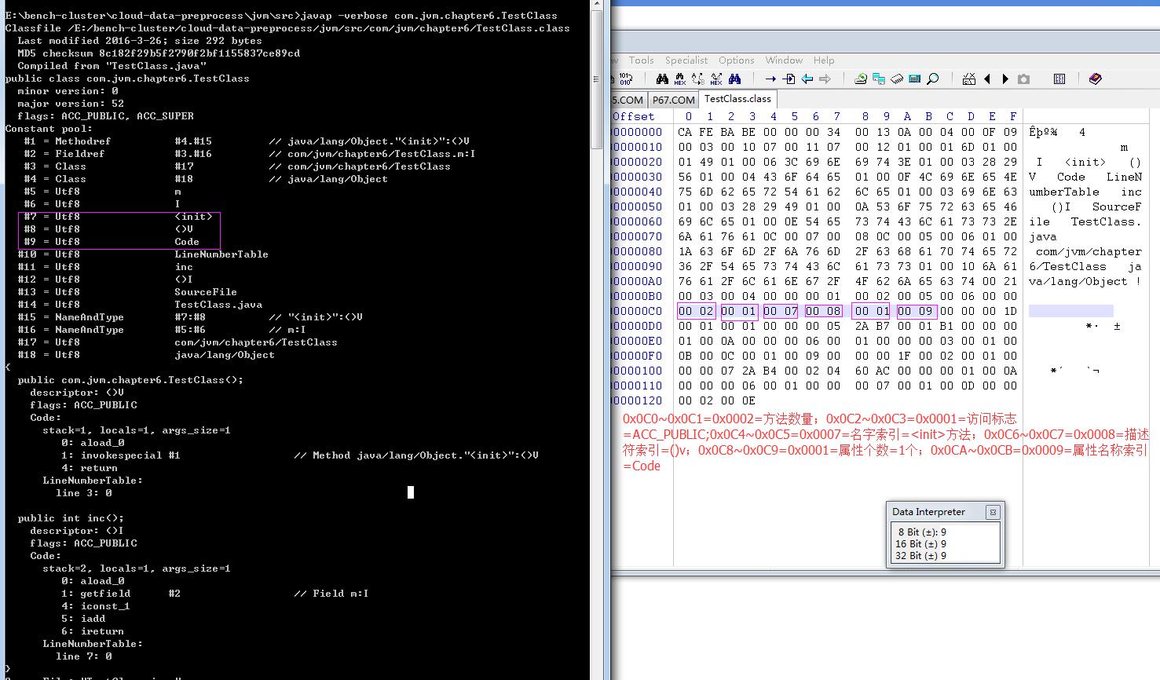Click hex bytes 00 02 in row C0

click(696, 311)
